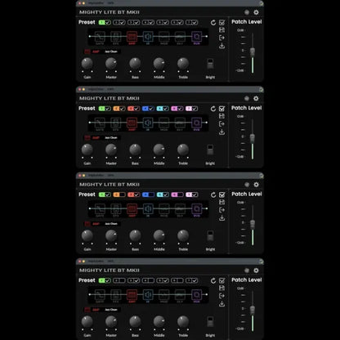Click the "MIGHTY LITE BT MKII" title in the second window
Screen dimensions: 340x340
110,98
